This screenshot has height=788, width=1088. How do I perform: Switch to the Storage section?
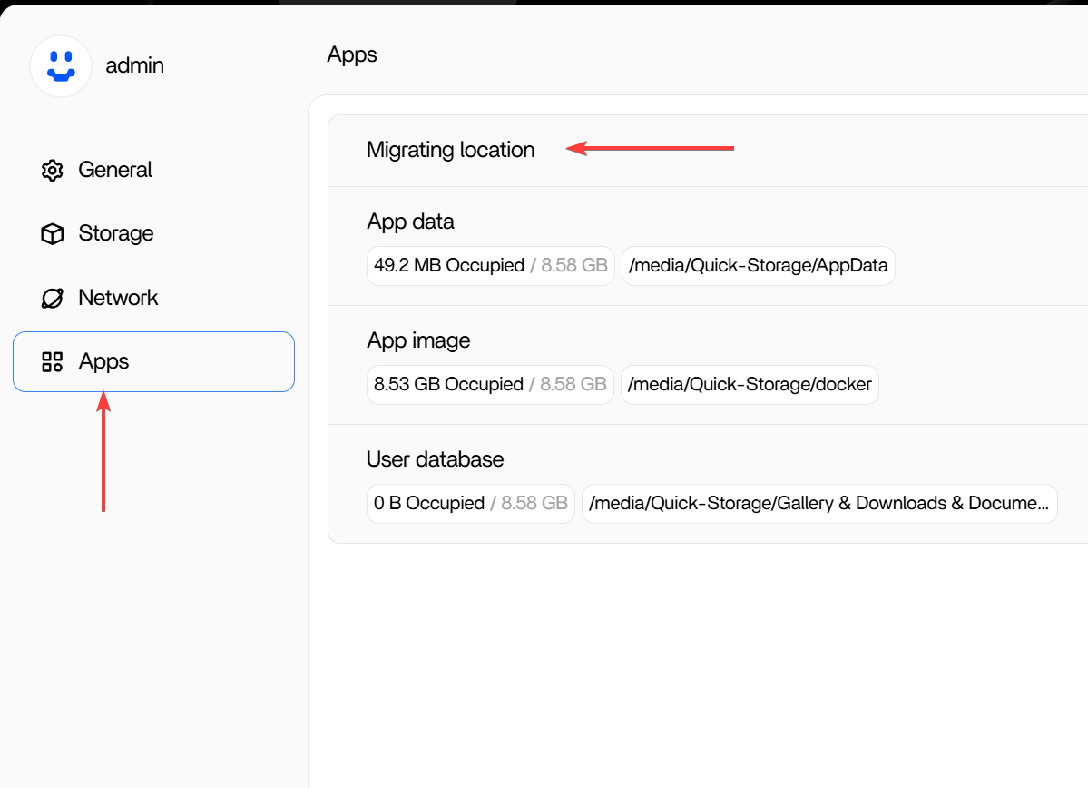point(116,233)
